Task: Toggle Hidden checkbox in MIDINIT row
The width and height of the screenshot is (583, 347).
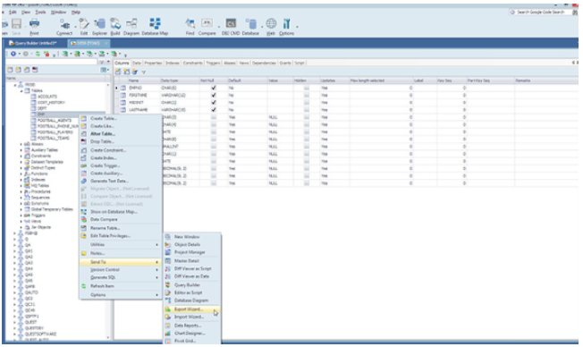Action: [307, 102]
